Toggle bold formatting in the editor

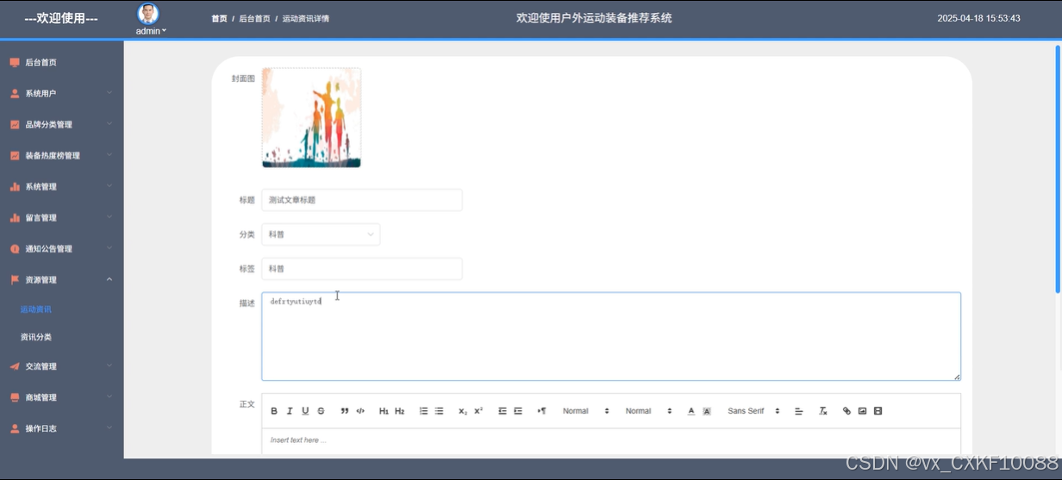[x=274, y=411]
